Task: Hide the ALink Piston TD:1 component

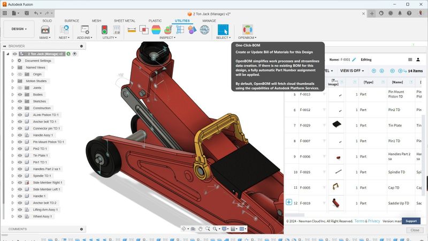Action: 20,115
